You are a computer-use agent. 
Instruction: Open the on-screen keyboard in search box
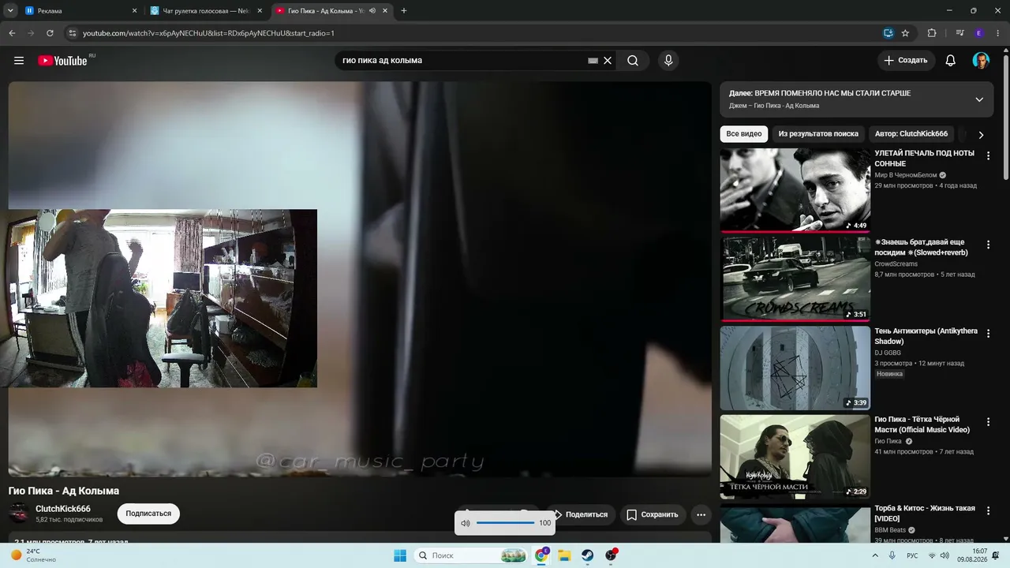click(593, 61)
